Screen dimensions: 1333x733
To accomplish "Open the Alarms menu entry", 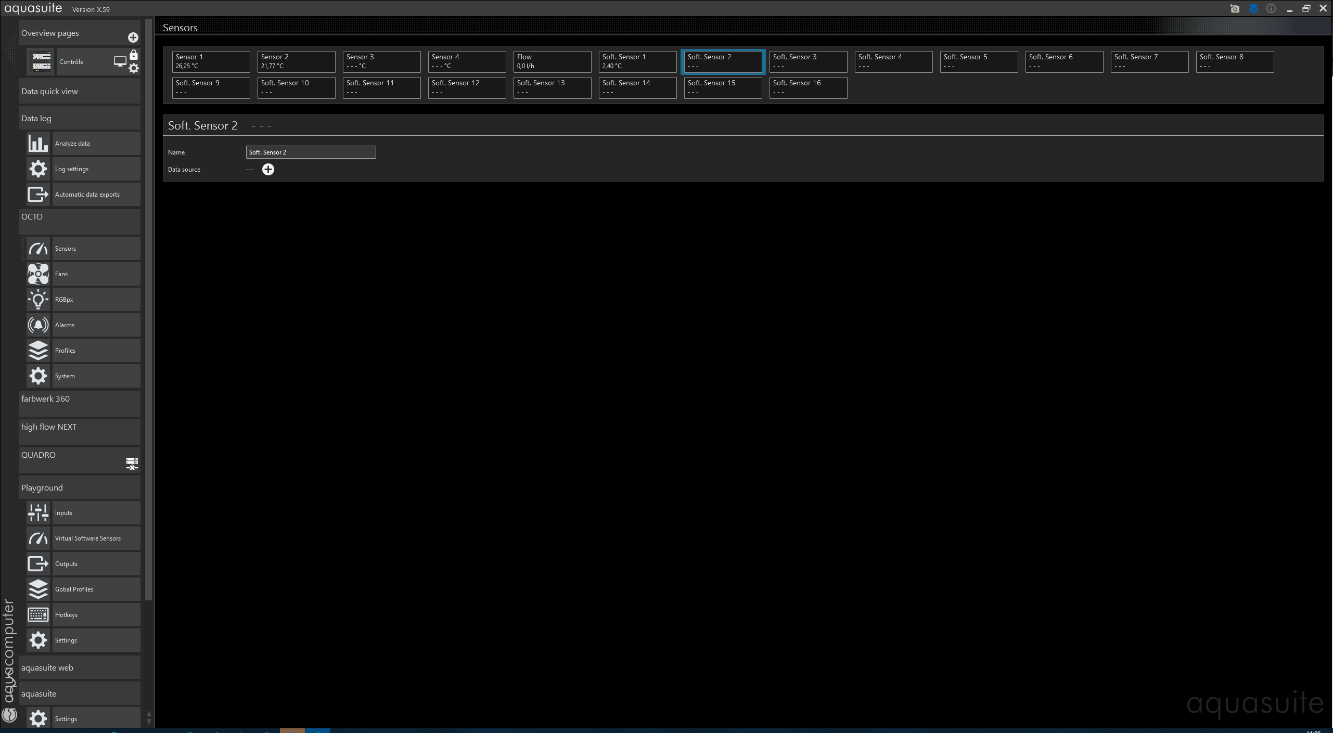I will 96,325.
